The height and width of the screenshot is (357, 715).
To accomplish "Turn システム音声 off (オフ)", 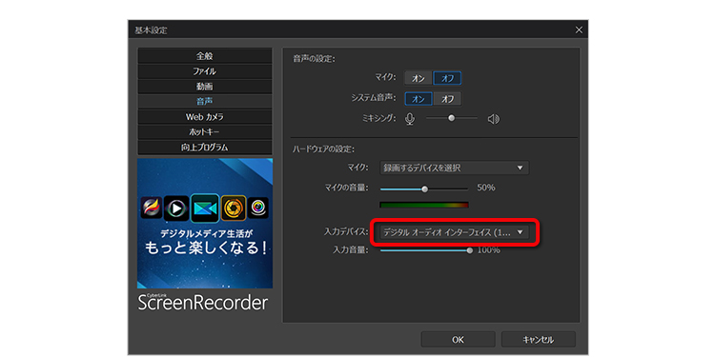I will tap(447, 98).
